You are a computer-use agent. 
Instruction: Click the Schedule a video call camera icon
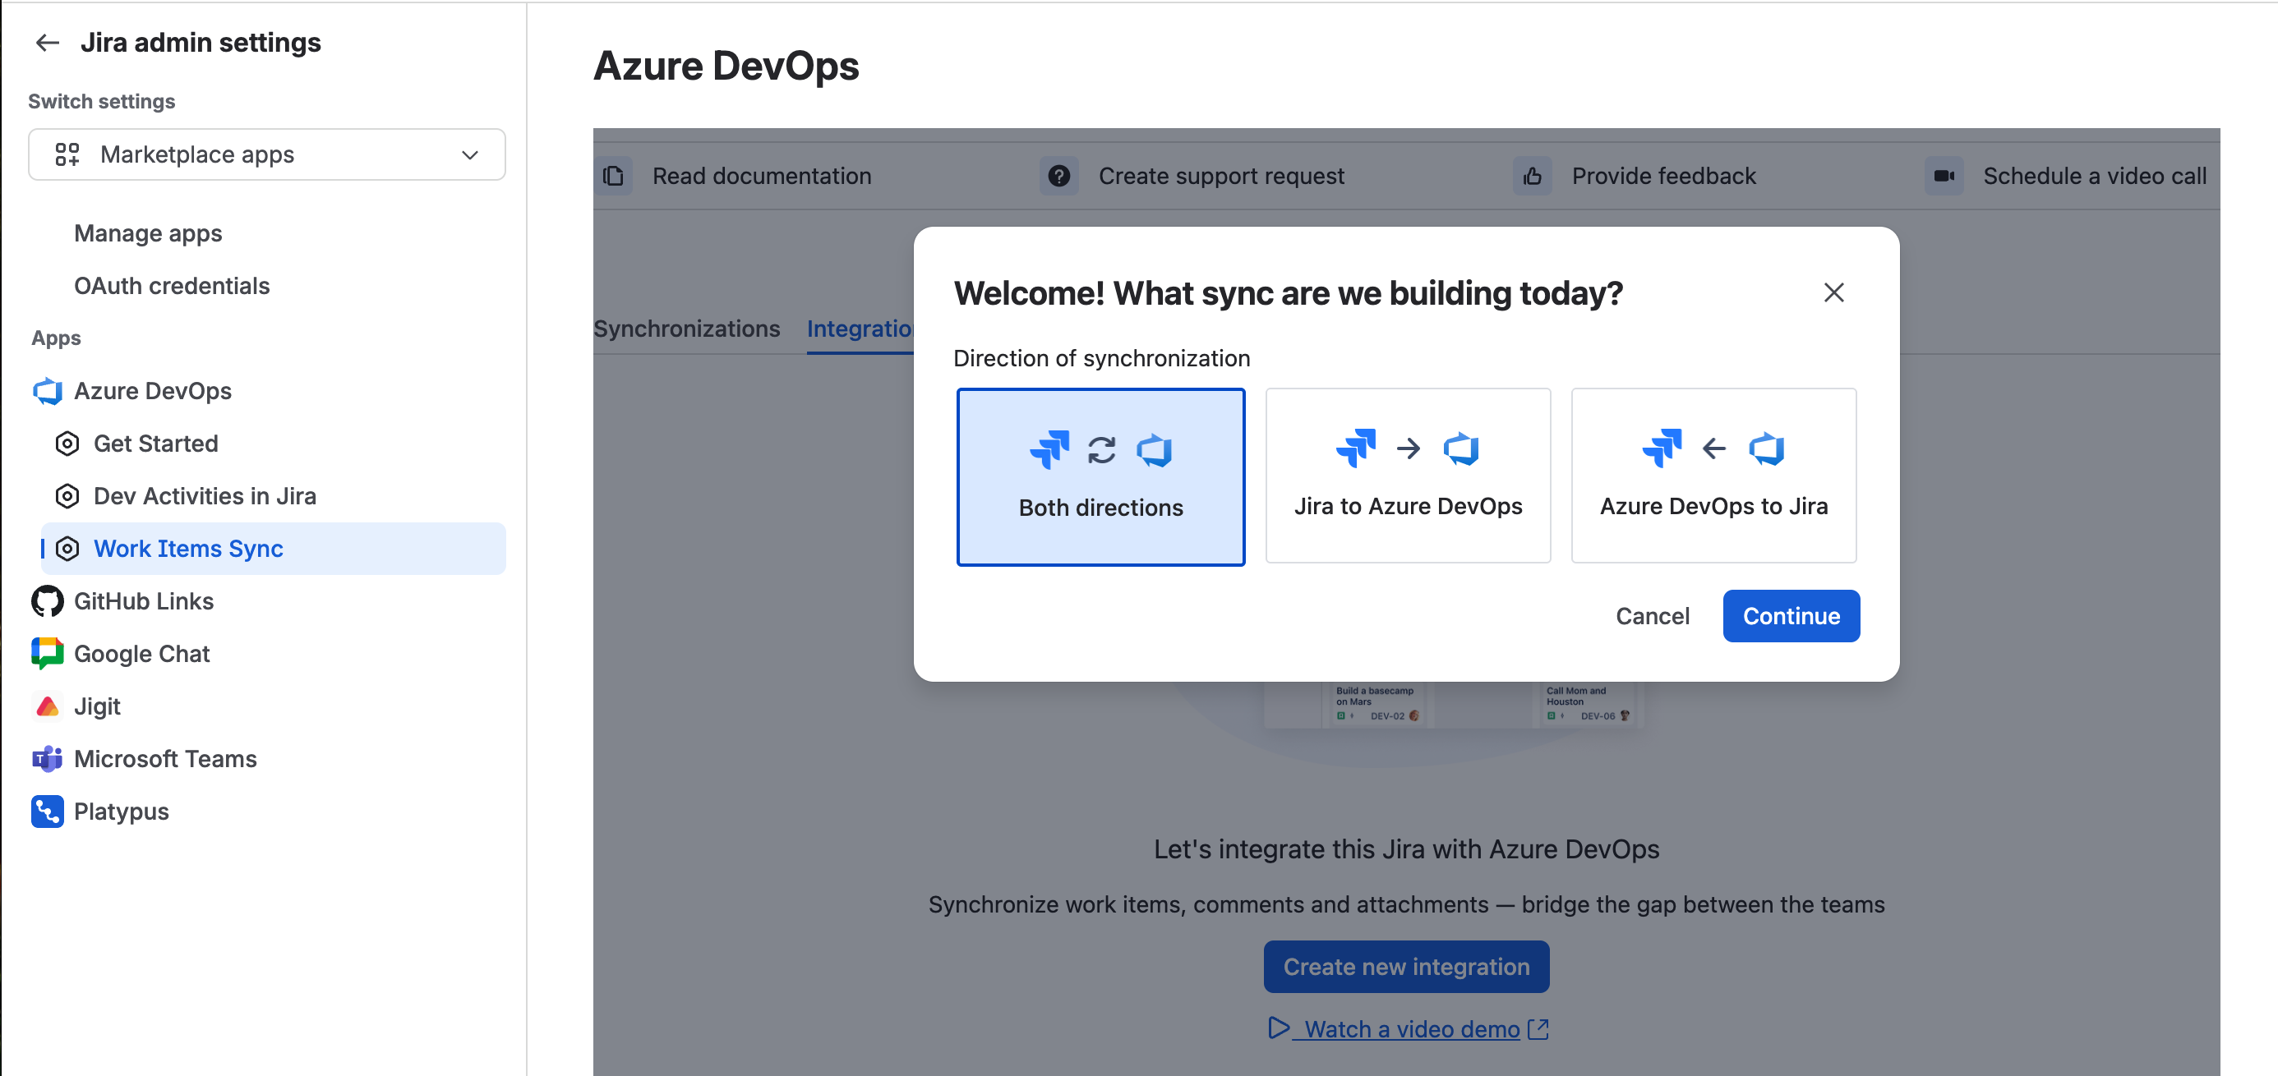click(x=1944, y=176)
